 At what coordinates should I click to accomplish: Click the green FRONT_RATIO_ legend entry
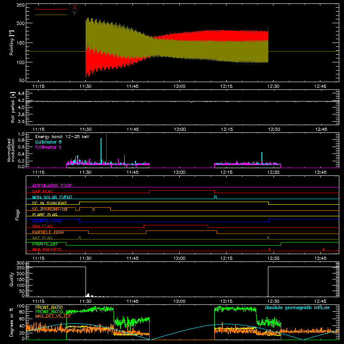50,312
